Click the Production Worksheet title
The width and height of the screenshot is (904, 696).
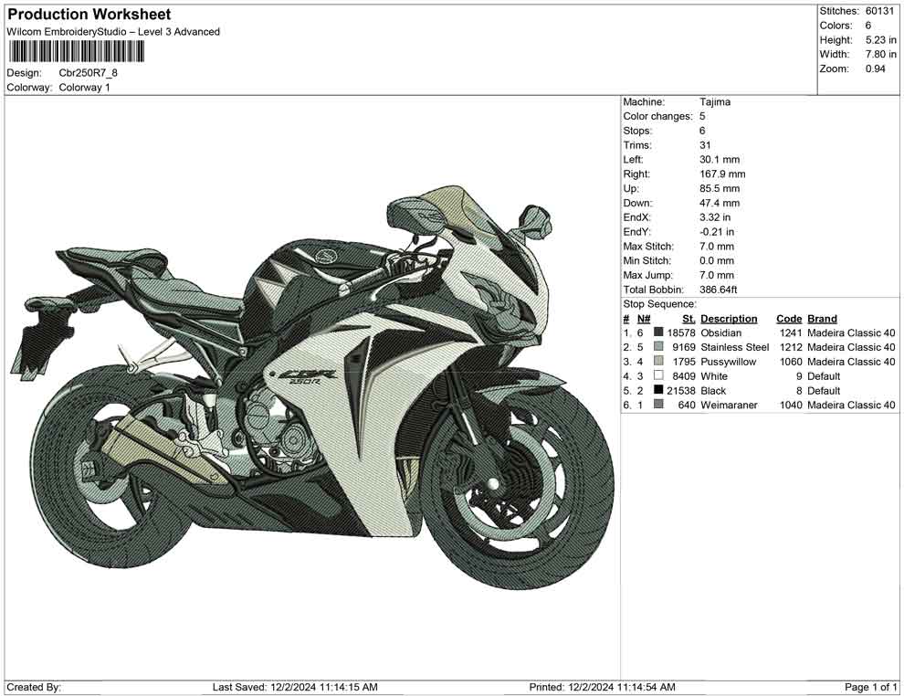pyautogui.click(x=89, y=14)
